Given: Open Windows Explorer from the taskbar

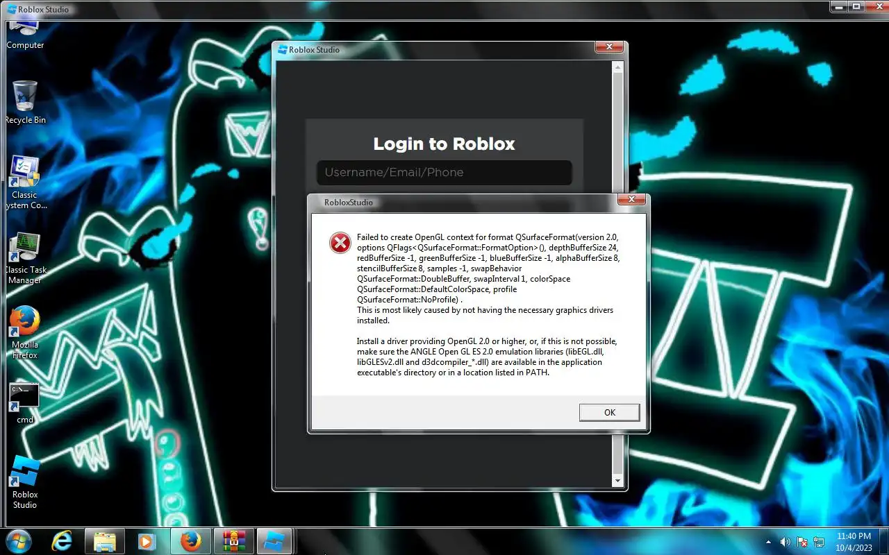Looking at the screenshot, I should (105, 541).
